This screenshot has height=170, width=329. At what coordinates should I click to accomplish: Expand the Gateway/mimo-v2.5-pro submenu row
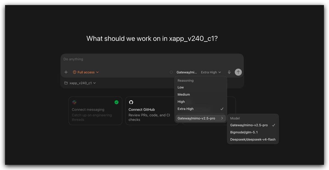[201, 118]
